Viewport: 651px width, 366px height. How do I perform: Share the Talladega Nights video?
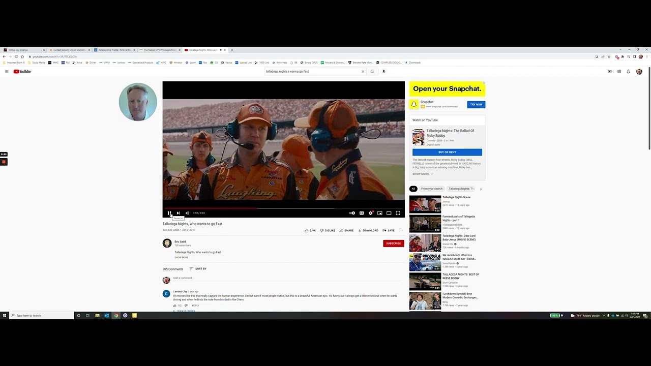(346, 230)
